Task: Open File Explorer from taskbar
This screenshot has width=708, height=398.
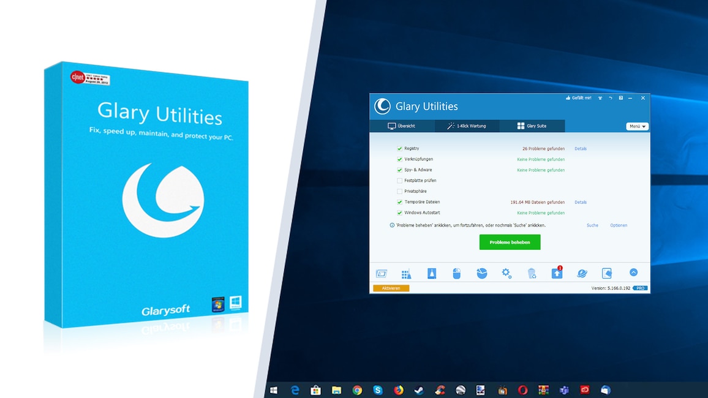Action: point(336,390)
